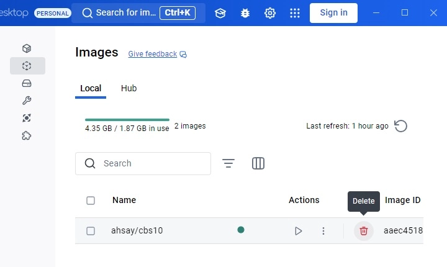Open the apps grid menu icon

295,13
